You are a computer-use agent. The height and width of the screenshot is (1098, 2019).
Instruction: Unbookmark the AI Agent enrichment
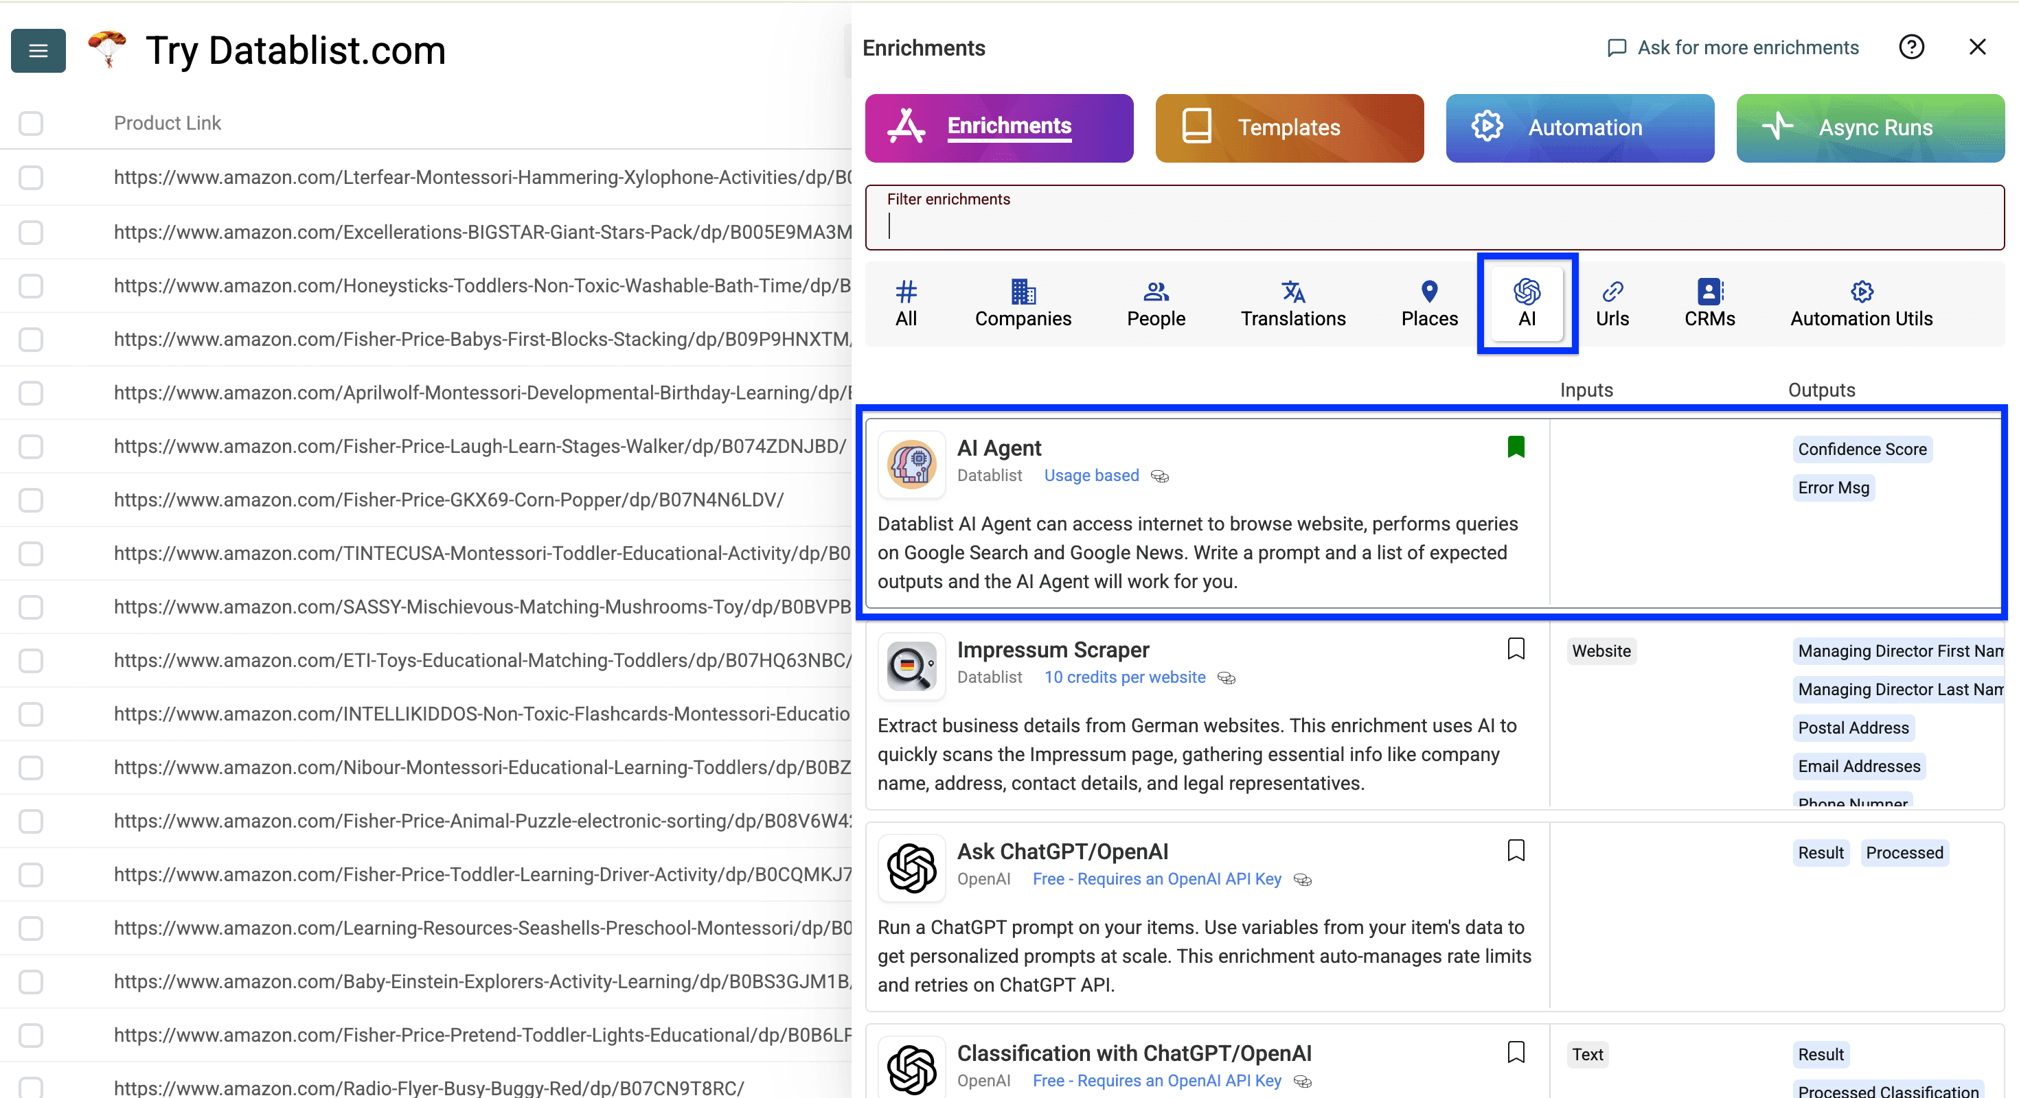1516,446
